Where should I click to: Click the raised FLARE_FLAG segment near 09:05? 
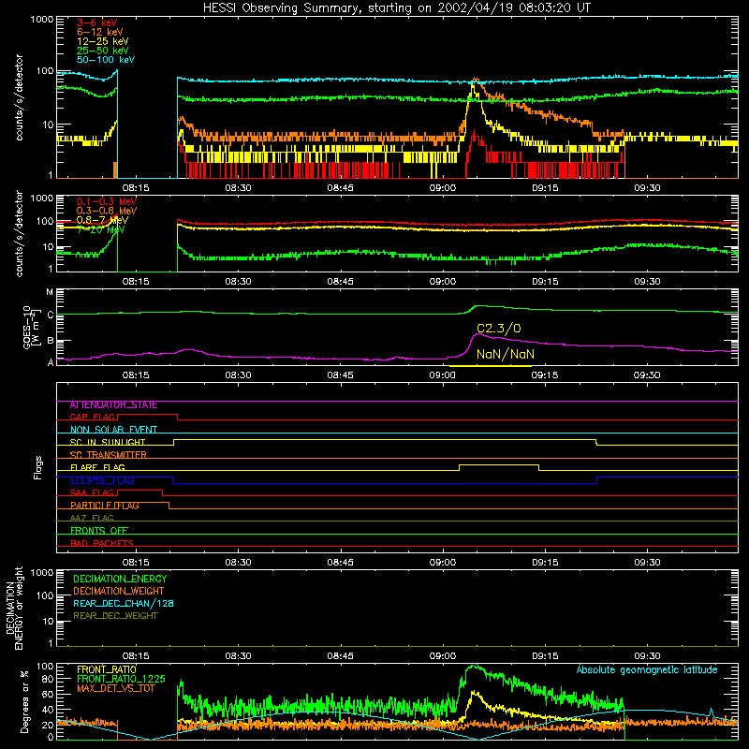tap(499, 464)
